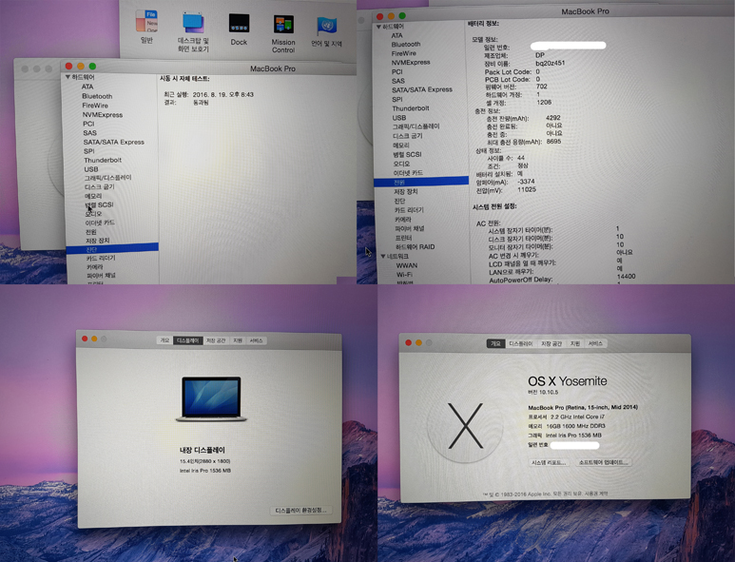Collapse the 네트워크 section in the sidebar

click(383, 256)
